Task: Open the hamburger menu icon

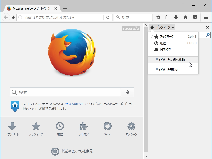Action: (206, 17)
